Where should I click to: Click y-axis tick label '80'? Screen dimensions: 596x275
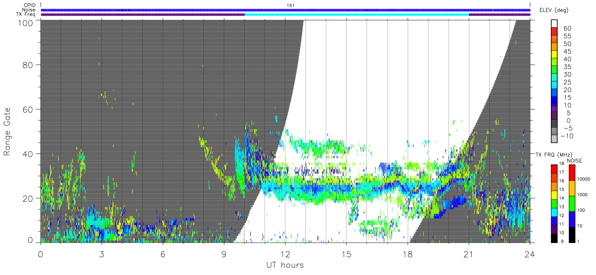point(28,65)
